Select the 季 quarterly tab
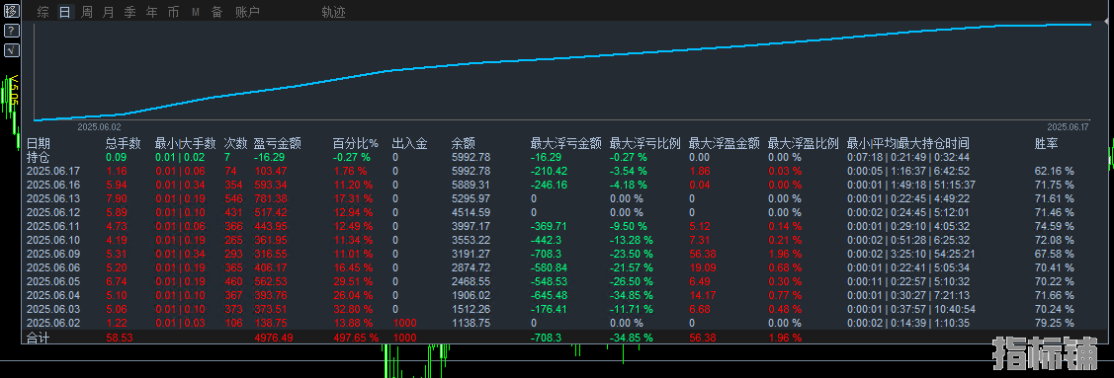Viewport: 1114px width, 378px height. pyautogui.click(x=130, y=12)
